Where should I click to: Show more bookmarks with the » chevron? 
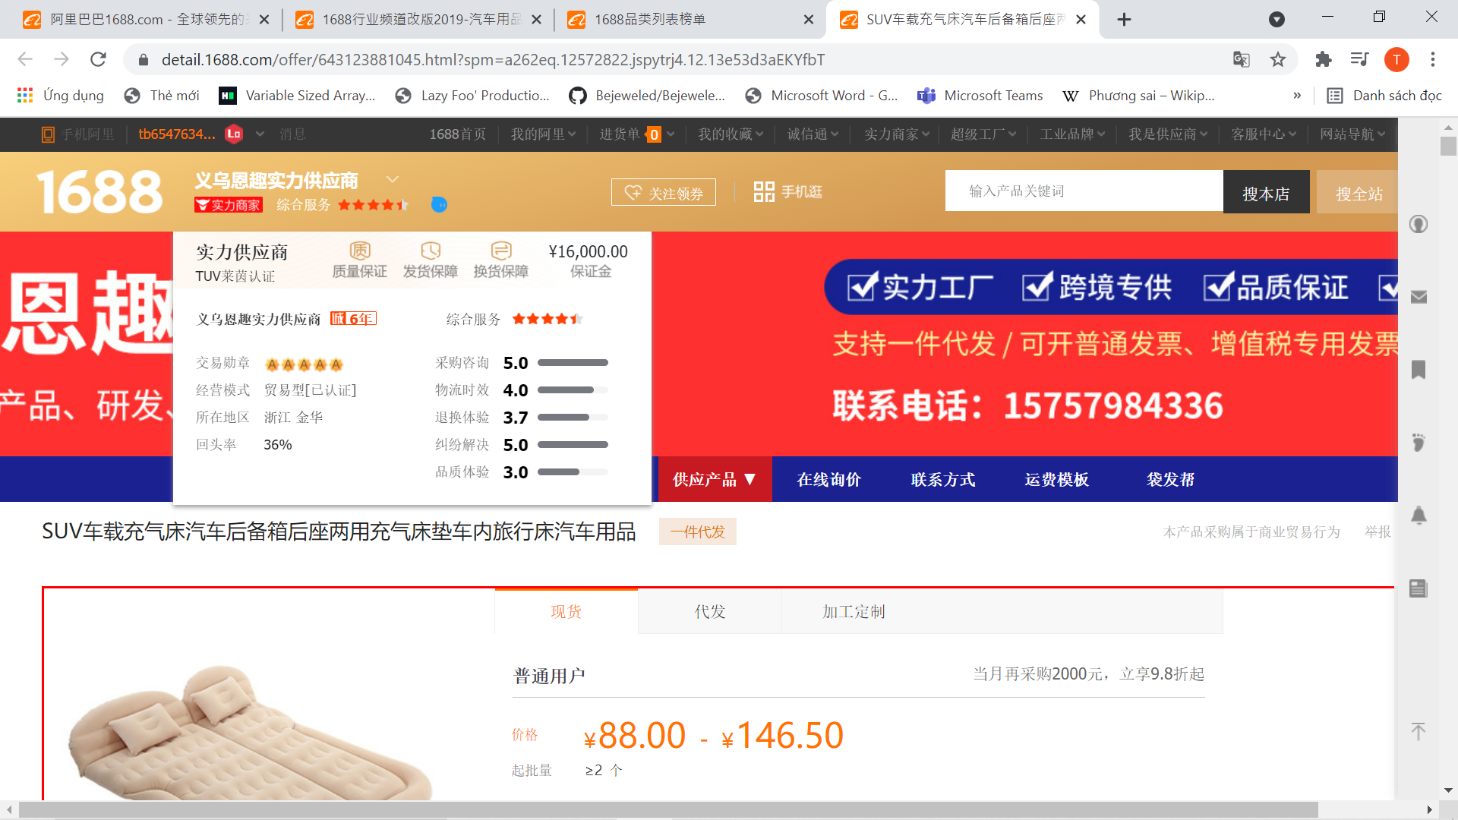click(x=1297, y=96)
